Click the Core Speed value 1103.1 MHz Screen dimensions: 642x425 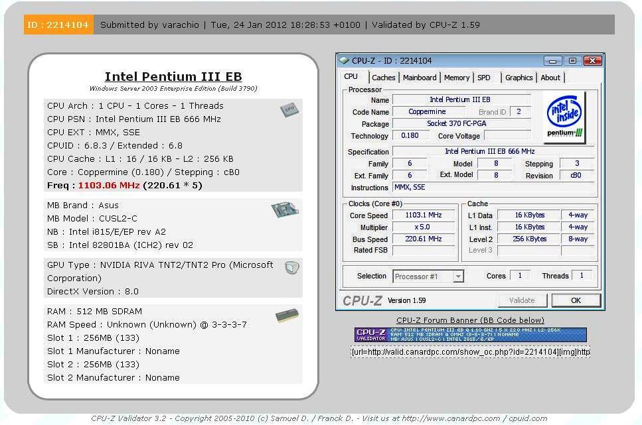pos(424,215)
